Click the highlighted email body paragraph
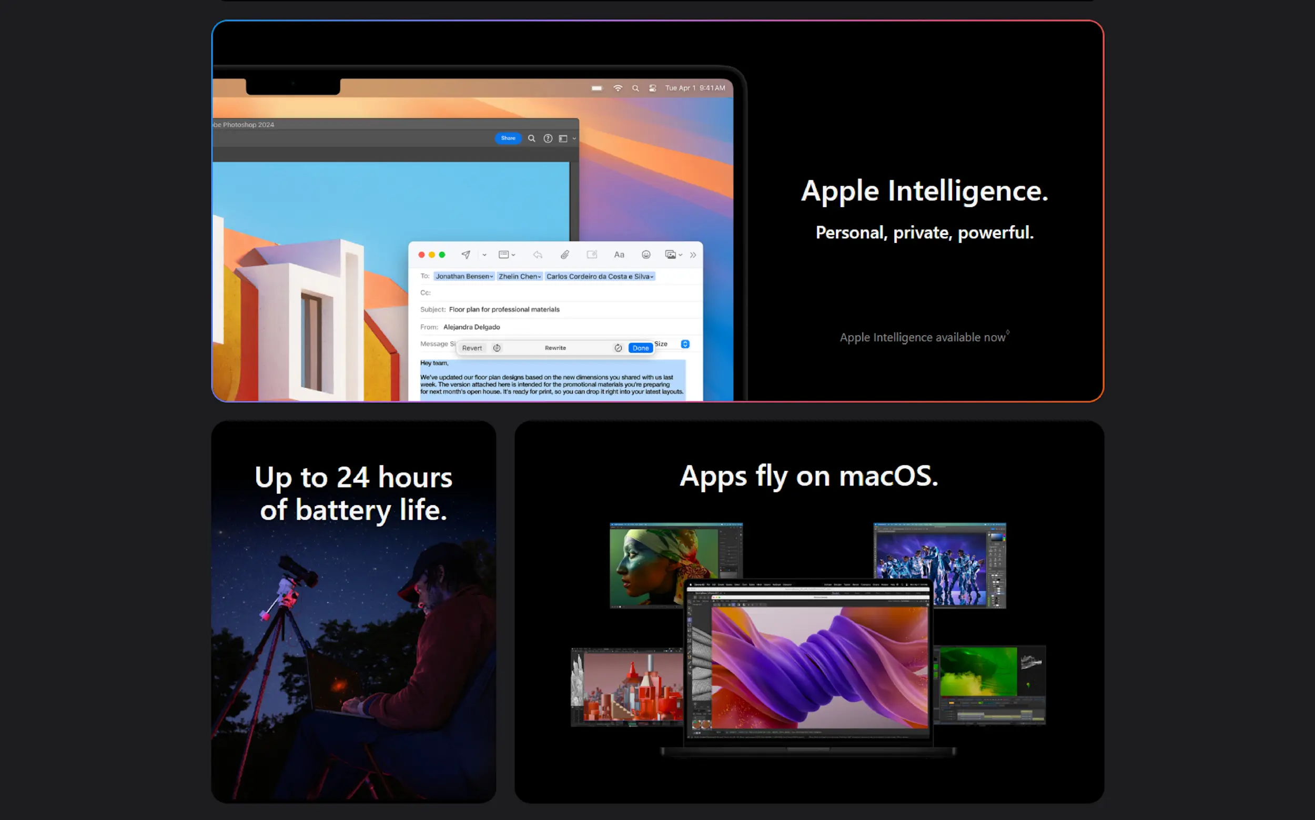1315x820 pixels. click(552, 384)
